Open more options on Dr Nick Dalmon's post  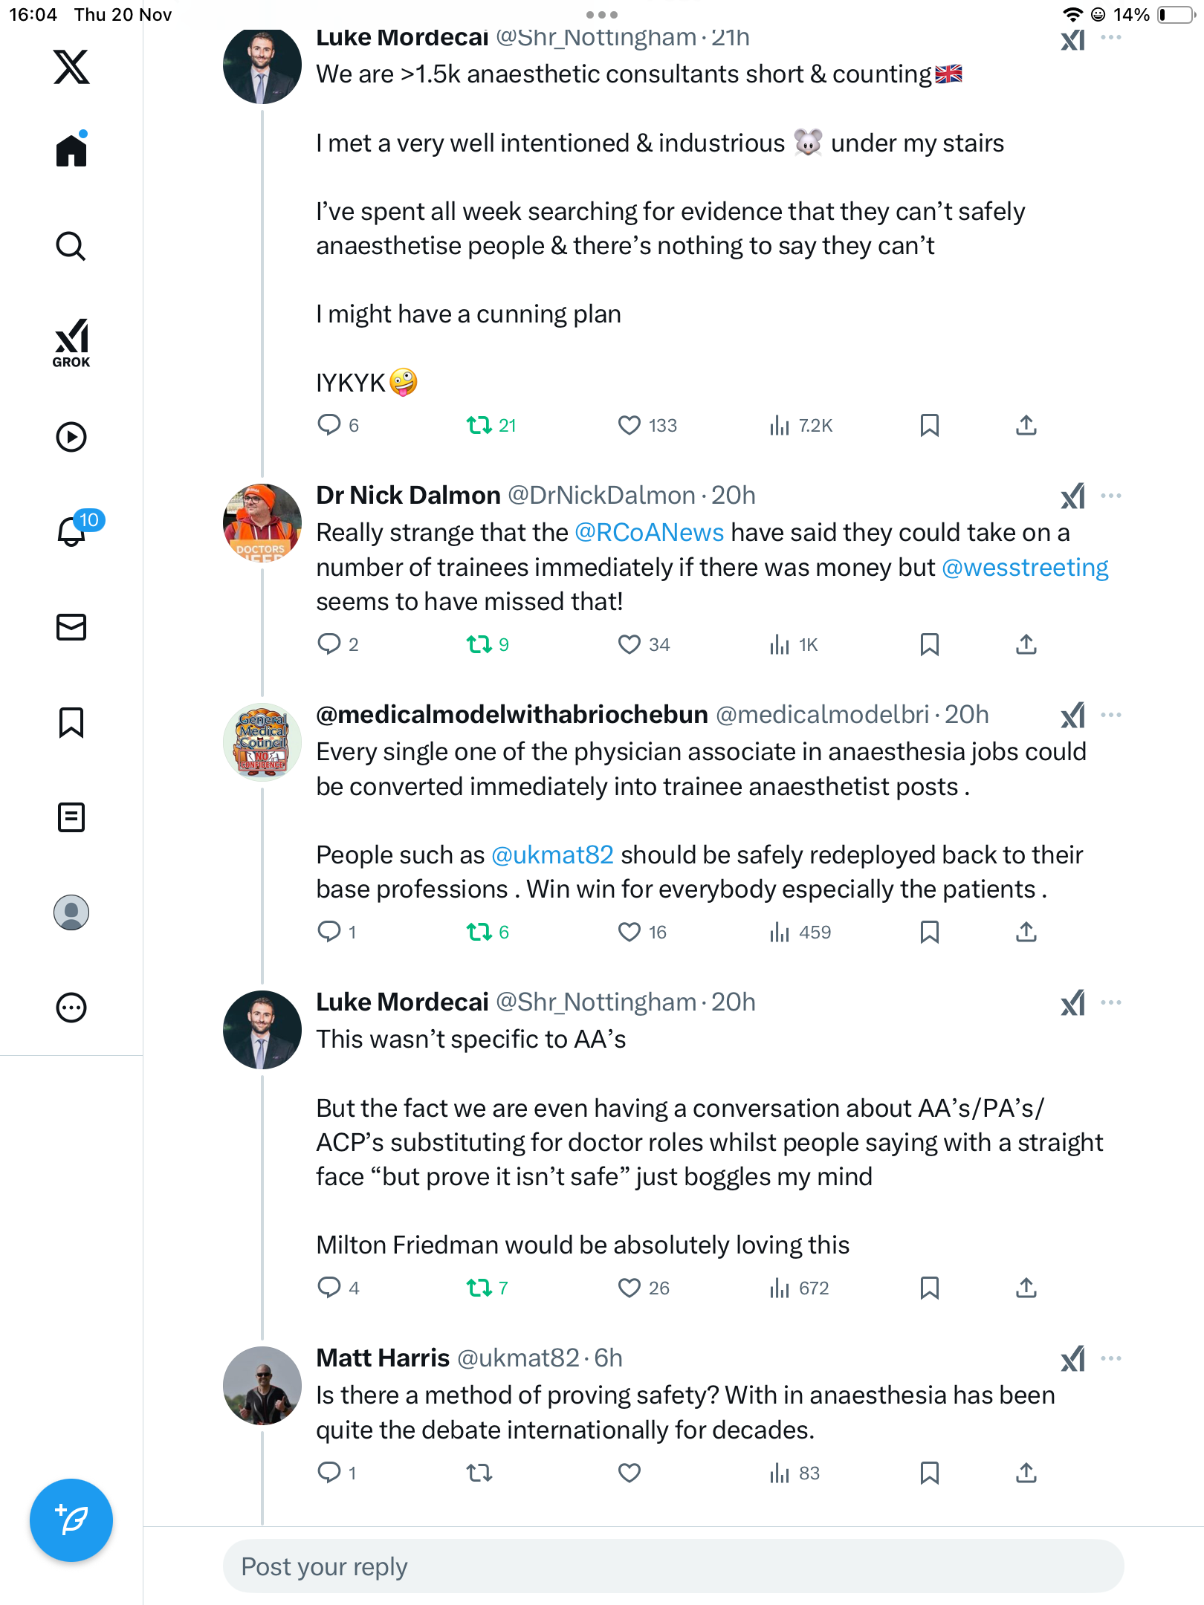point(1111,496)
